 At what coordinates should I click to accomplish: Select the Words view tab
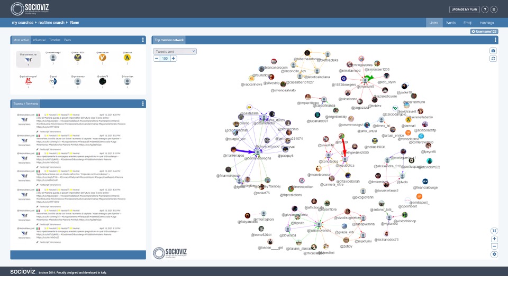coord(450,23)
